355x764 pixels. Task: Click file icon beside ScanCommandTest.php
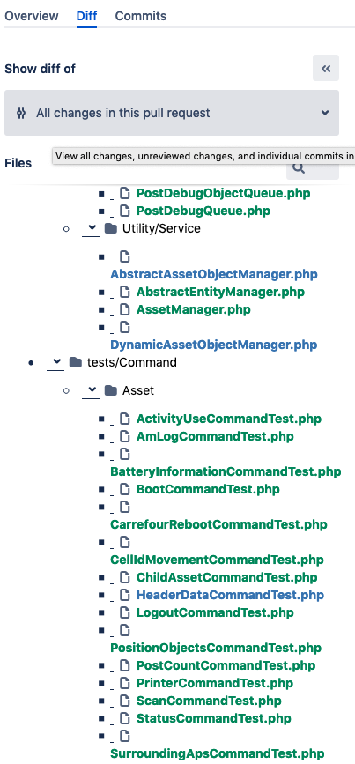[125, 701]
